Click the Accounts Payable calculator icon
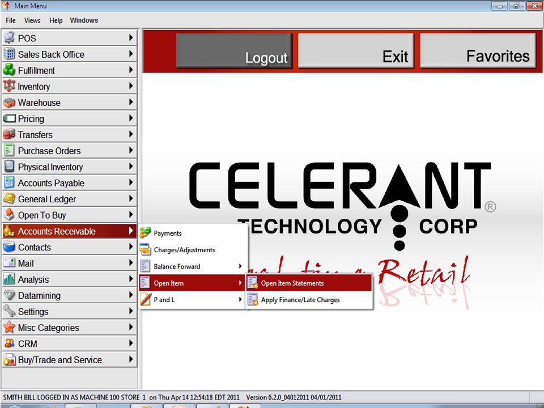Screen dimensions: 544x408 10,182
